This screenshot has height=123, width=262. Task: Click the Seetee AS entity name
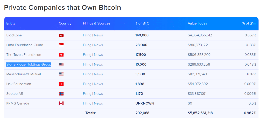pyautogui.click(x=15, y=94)
